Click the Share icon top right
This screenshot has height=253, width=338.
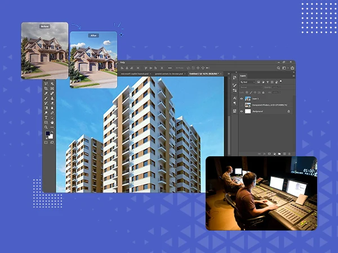coord(292,68)
